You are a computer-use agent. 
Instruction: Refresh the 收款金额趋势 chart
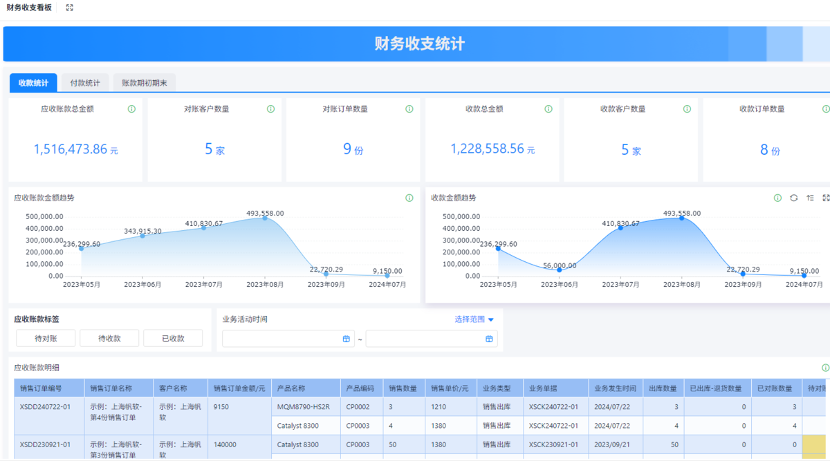(794, 198)
